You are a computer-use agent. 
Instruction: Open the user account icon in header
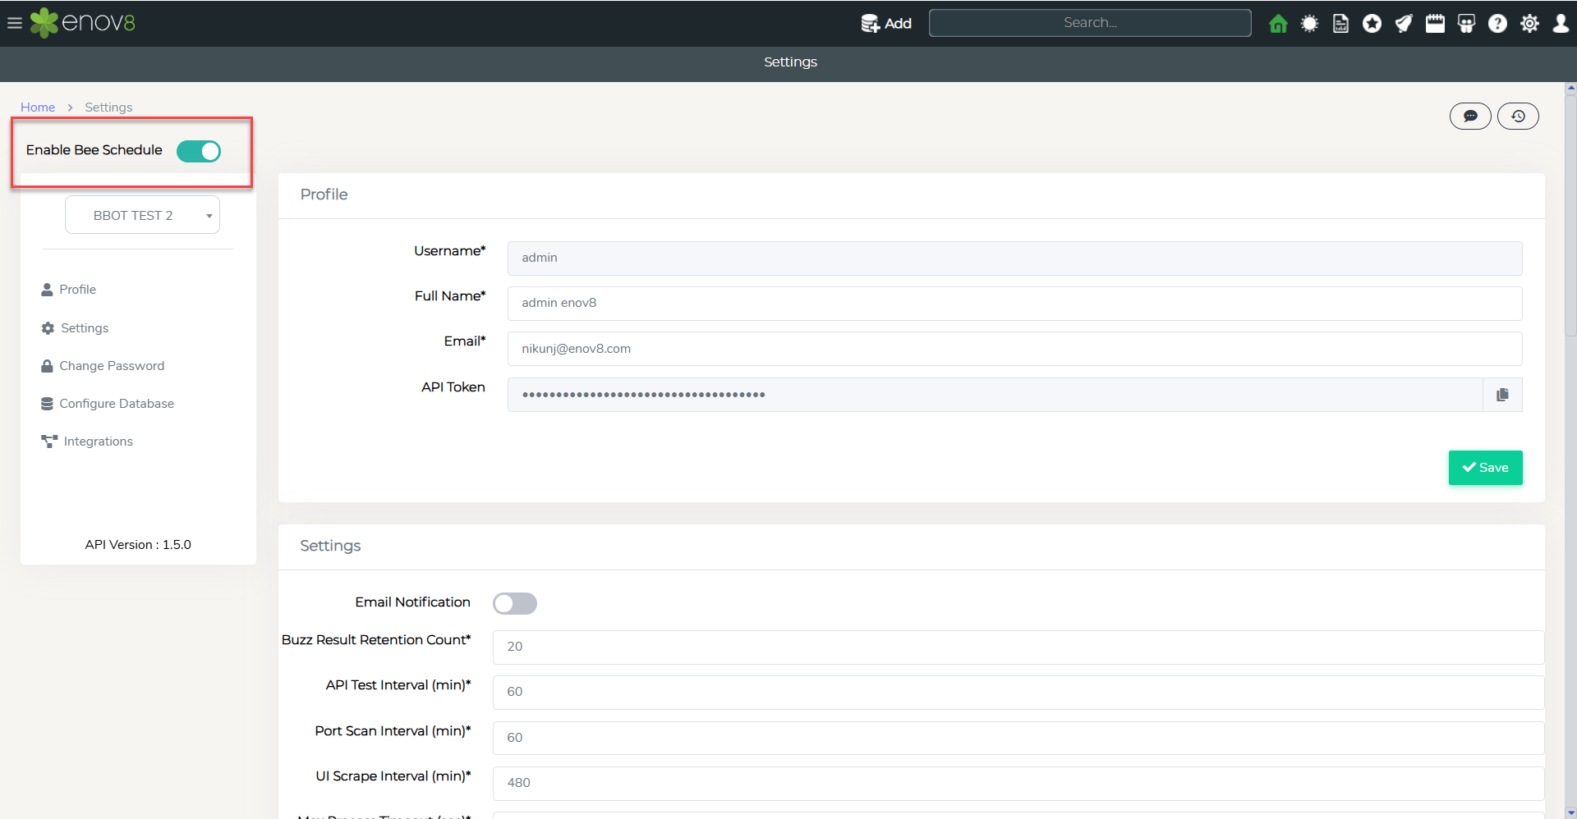pyautogui.click(x=1561, y=24)
